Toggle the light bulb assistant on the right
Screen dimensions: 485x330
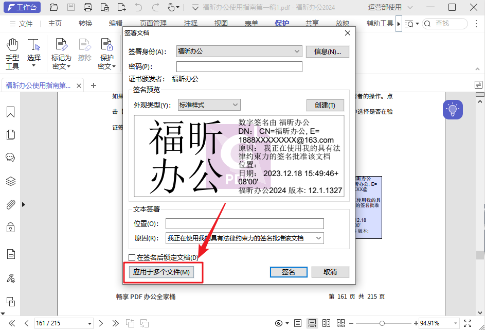[453, 109]
